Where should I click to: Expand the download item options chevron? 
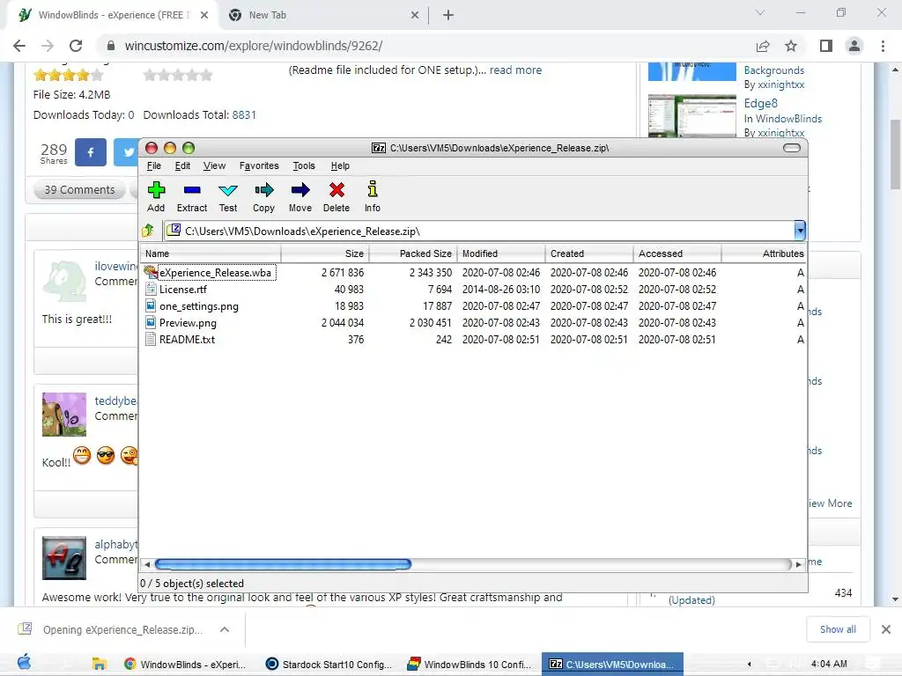pyautogui.click(x=225, y=629)
